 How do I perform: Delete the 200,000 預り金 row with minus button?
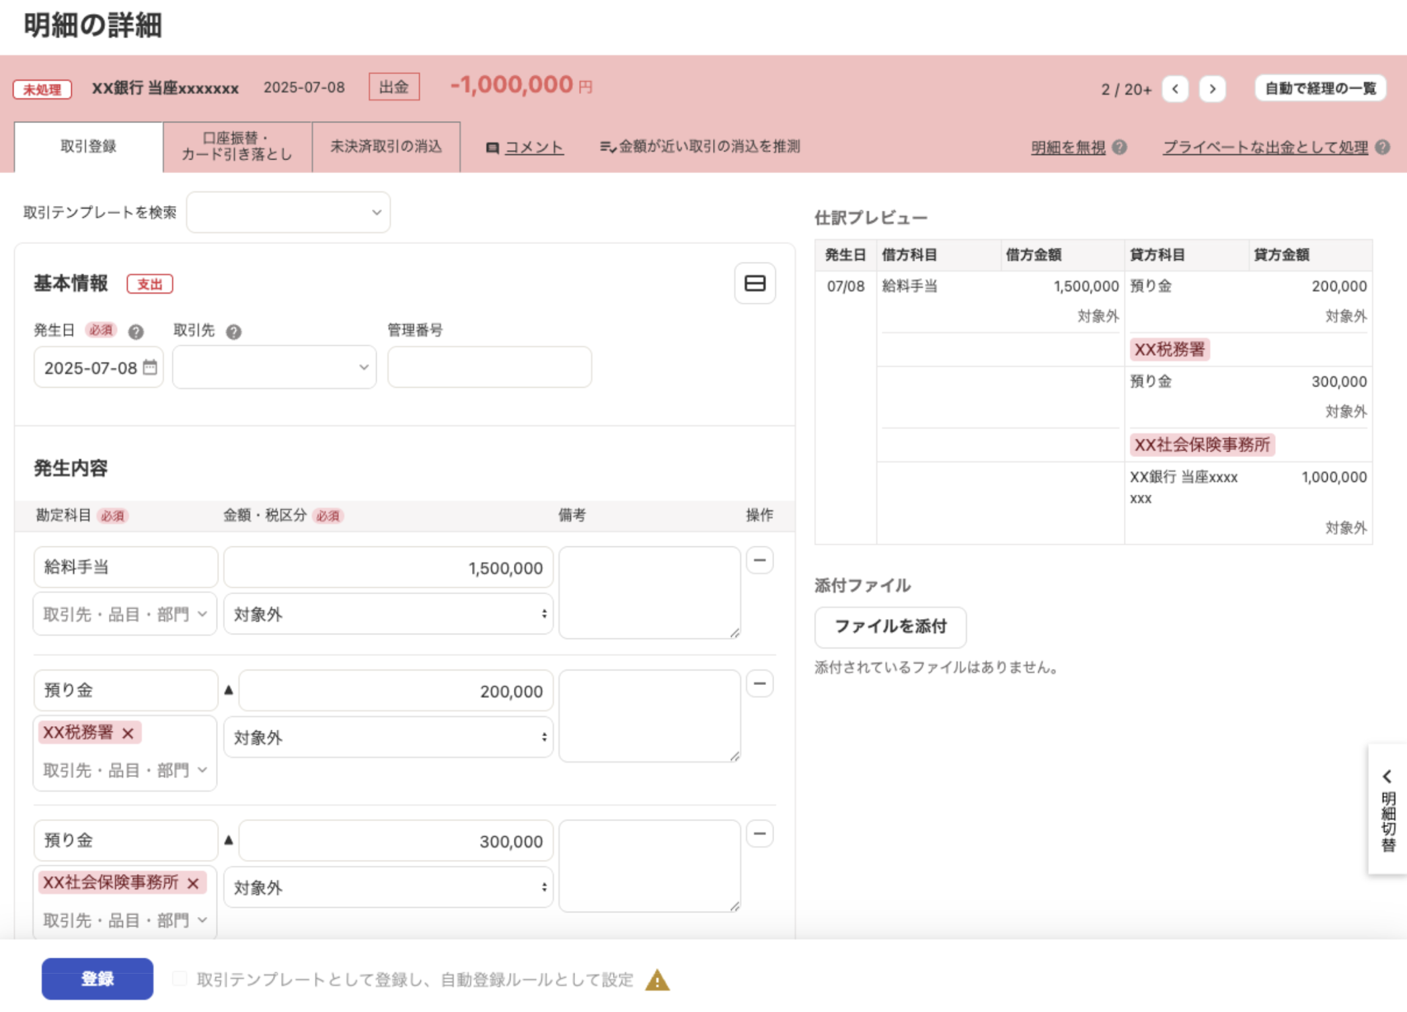pyautogui.click(x=759, y=684)
